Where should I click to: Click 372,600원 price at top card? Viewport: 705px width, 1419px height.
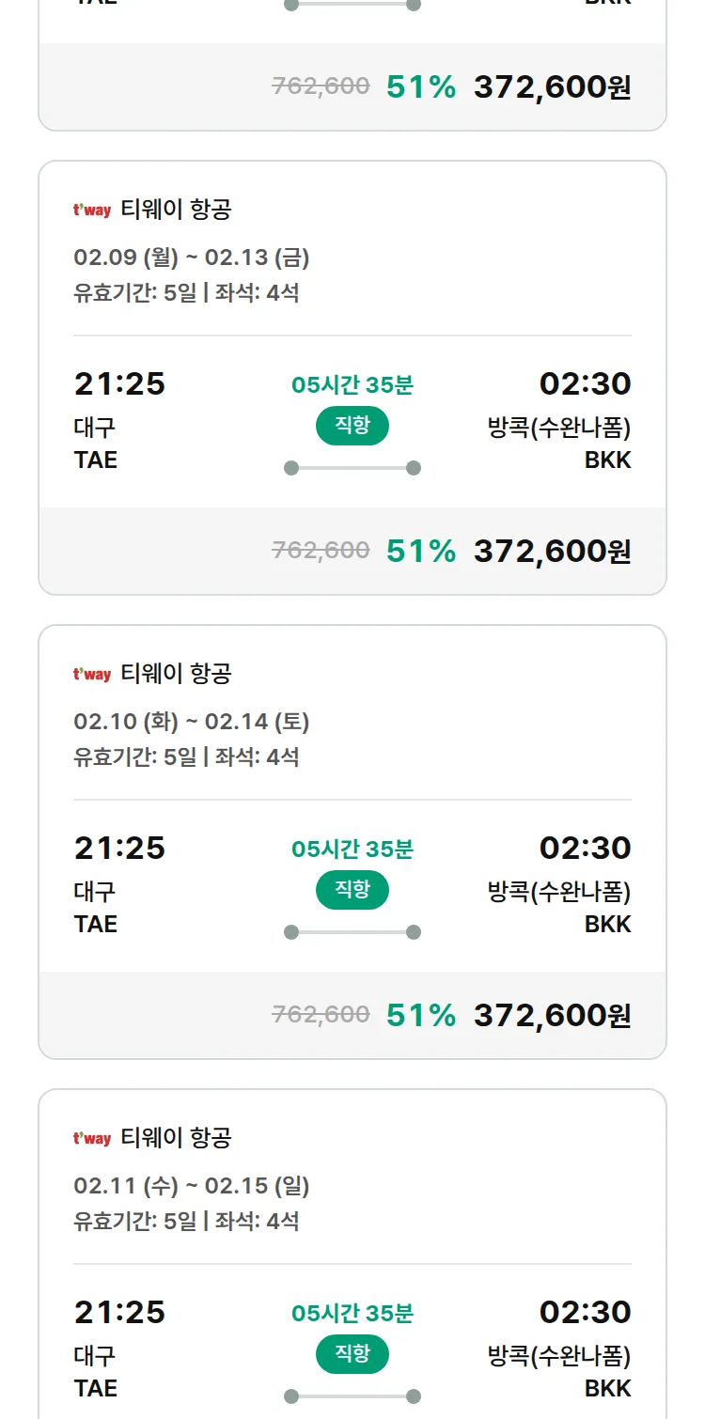pyautogui.click(x=552, y=87)
